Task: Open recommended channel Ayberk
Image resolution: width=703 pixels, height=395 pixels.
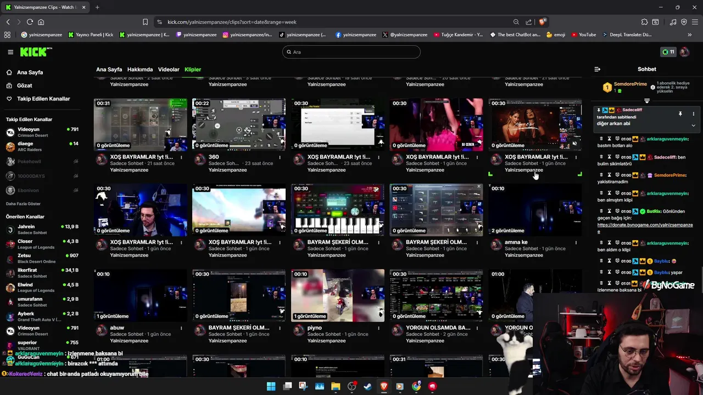Action: coord(42,317)
